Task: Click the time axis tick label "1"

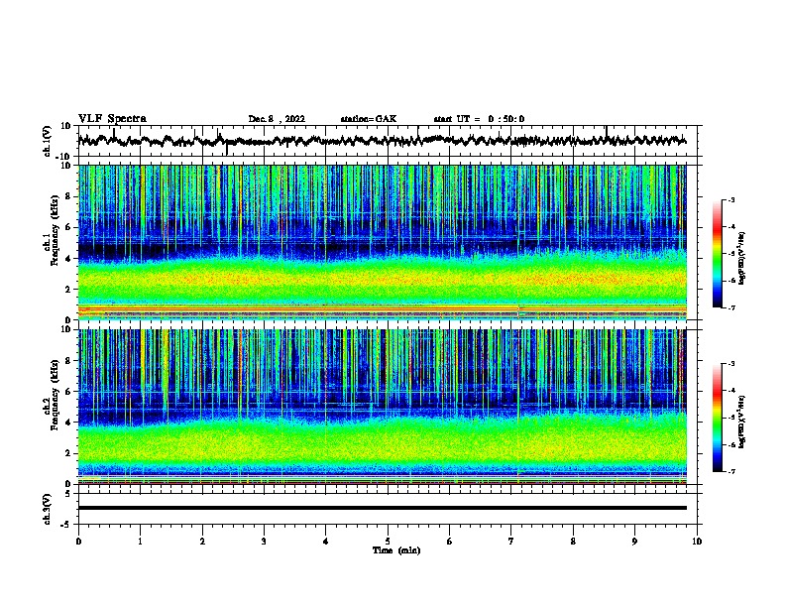Action: click(140, 542)
